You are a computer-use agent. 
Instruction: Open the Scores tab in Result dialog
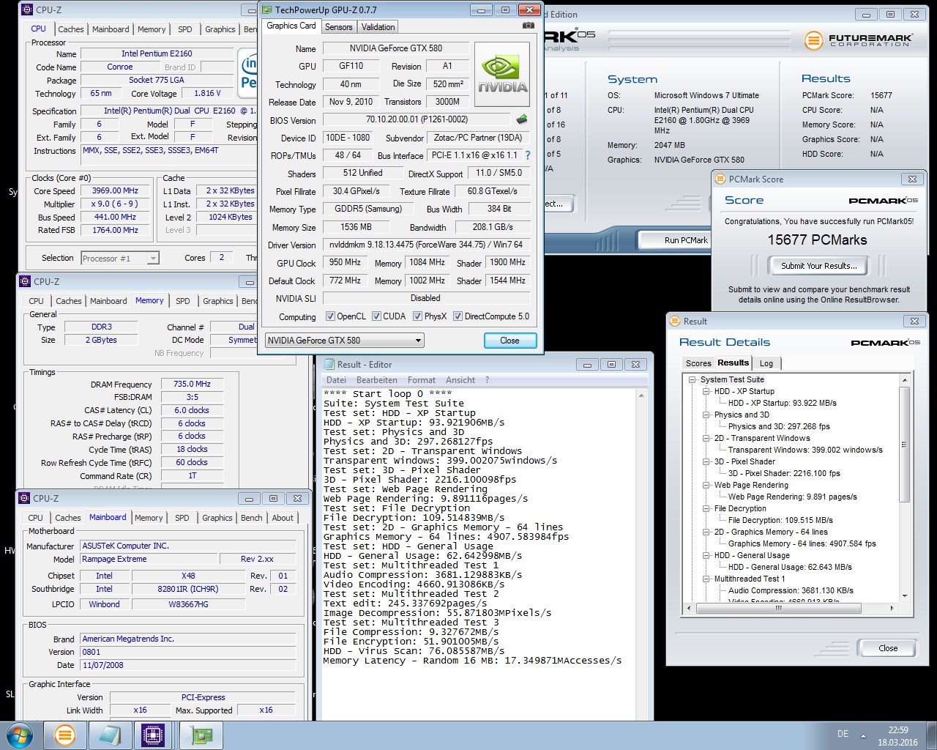[698, 363]
